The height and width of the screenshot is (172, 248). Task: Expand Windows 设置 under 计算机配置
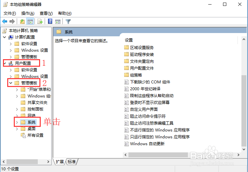click(x=11, y=50)
